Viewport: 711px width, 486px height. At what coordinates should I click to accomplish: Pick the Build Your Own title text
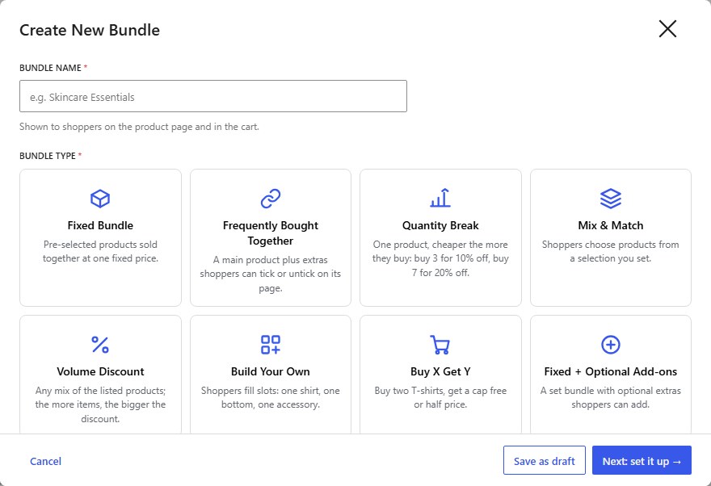point(270,371)
